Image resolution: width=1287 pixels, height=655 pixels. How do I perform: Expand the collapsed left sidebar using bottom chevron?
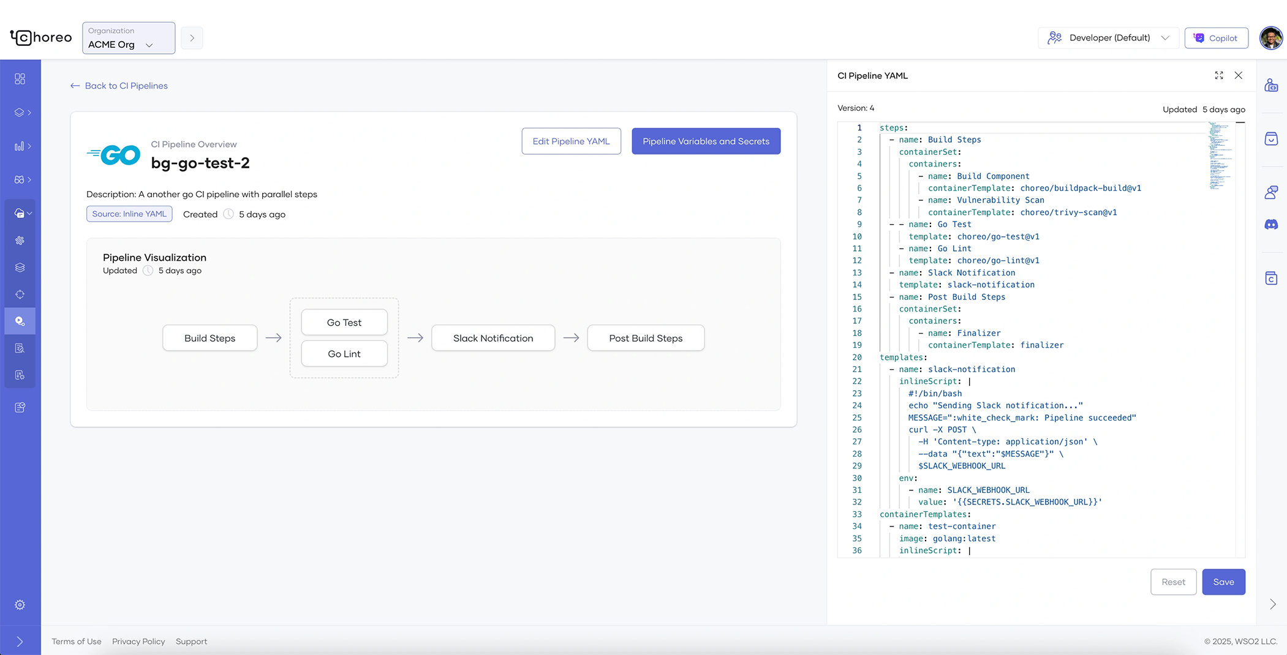click(20, 641)
